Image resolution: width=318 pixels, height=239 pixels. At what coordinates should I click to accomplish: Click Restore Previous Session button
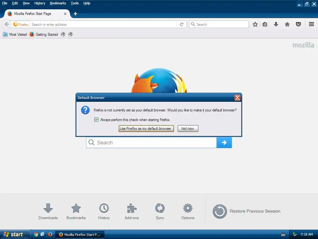pyautogui.click(x=246, y=211)
